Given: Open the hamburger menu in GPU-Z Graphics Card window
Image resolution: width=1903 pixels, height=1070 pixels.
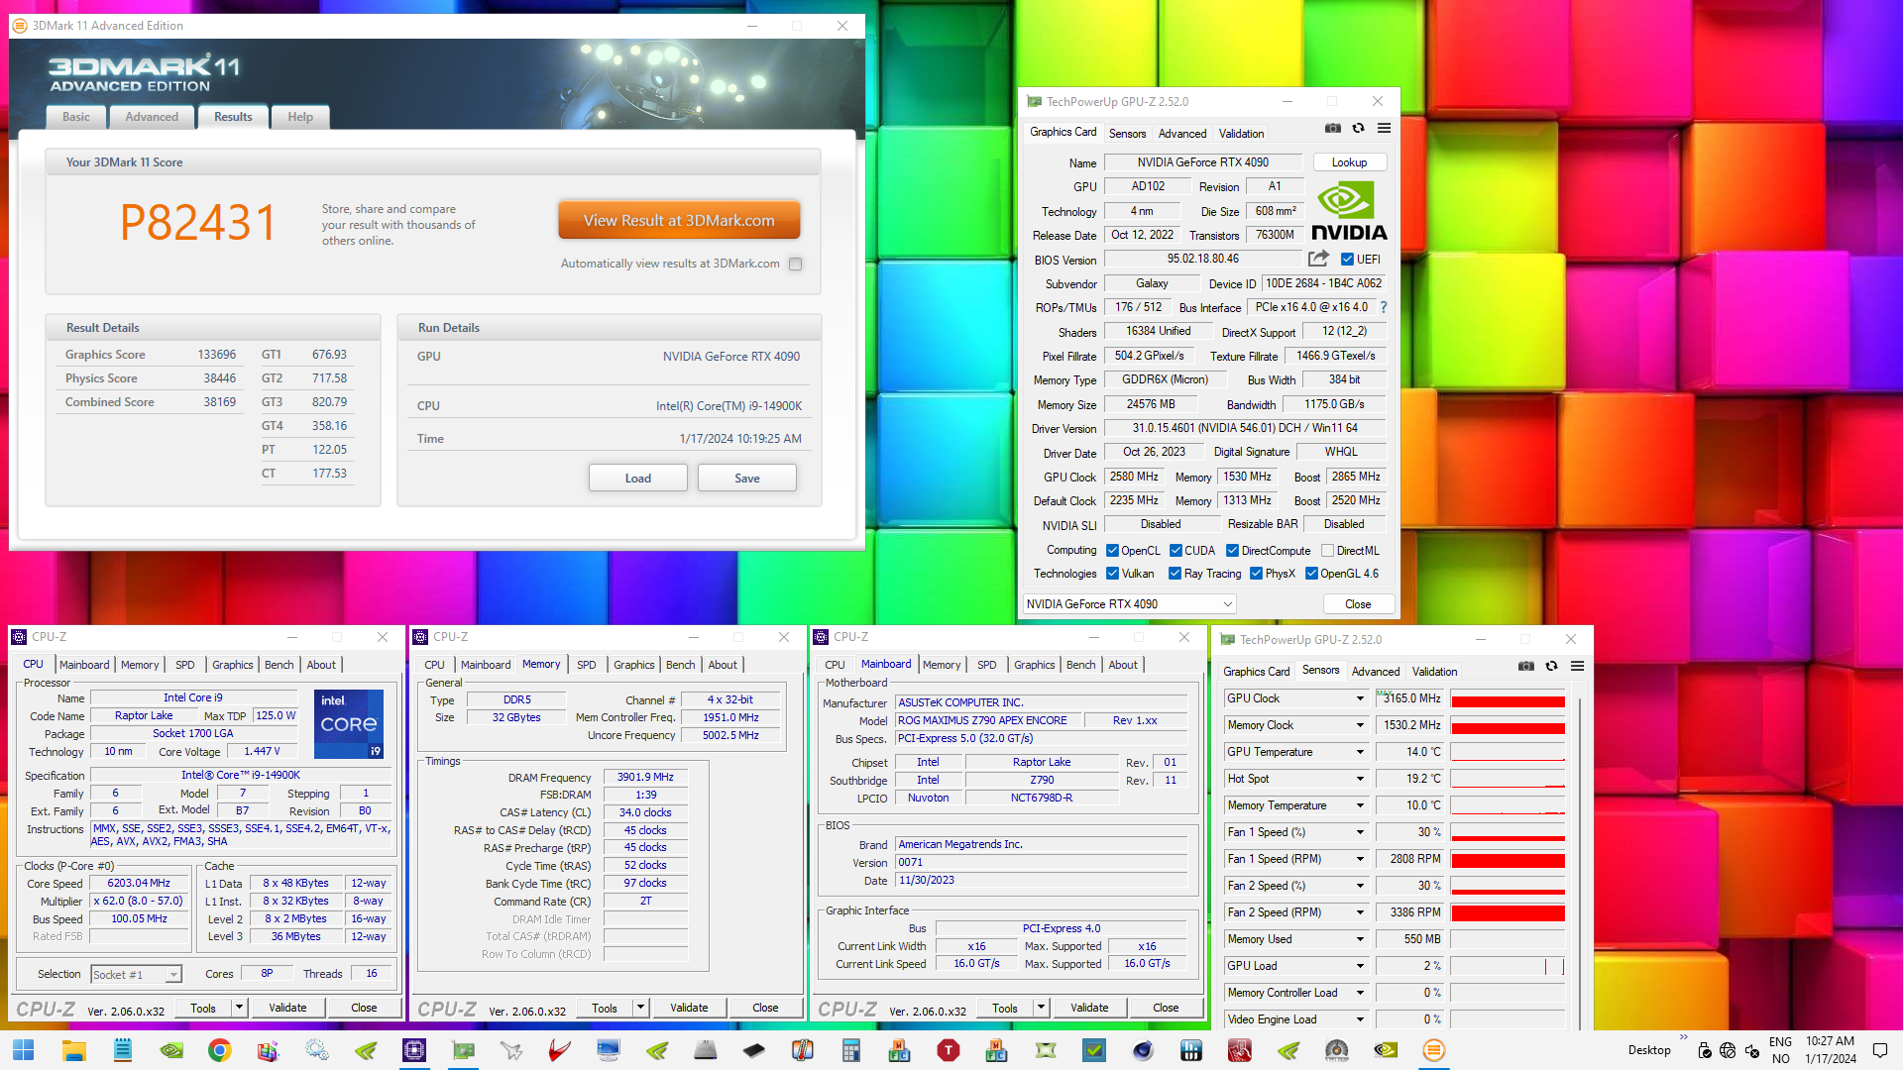Looking at the screenshot, I should point(1385,129).
